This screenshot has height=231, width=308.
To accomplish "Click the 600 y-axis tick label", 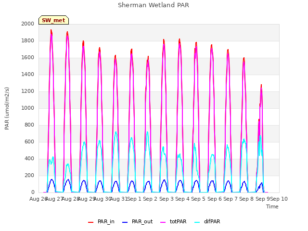I will click(x=29, y=141).
